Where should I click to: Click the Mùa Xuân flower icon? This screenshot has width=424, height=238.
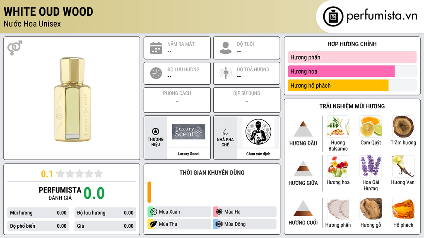tap(154, 212)
